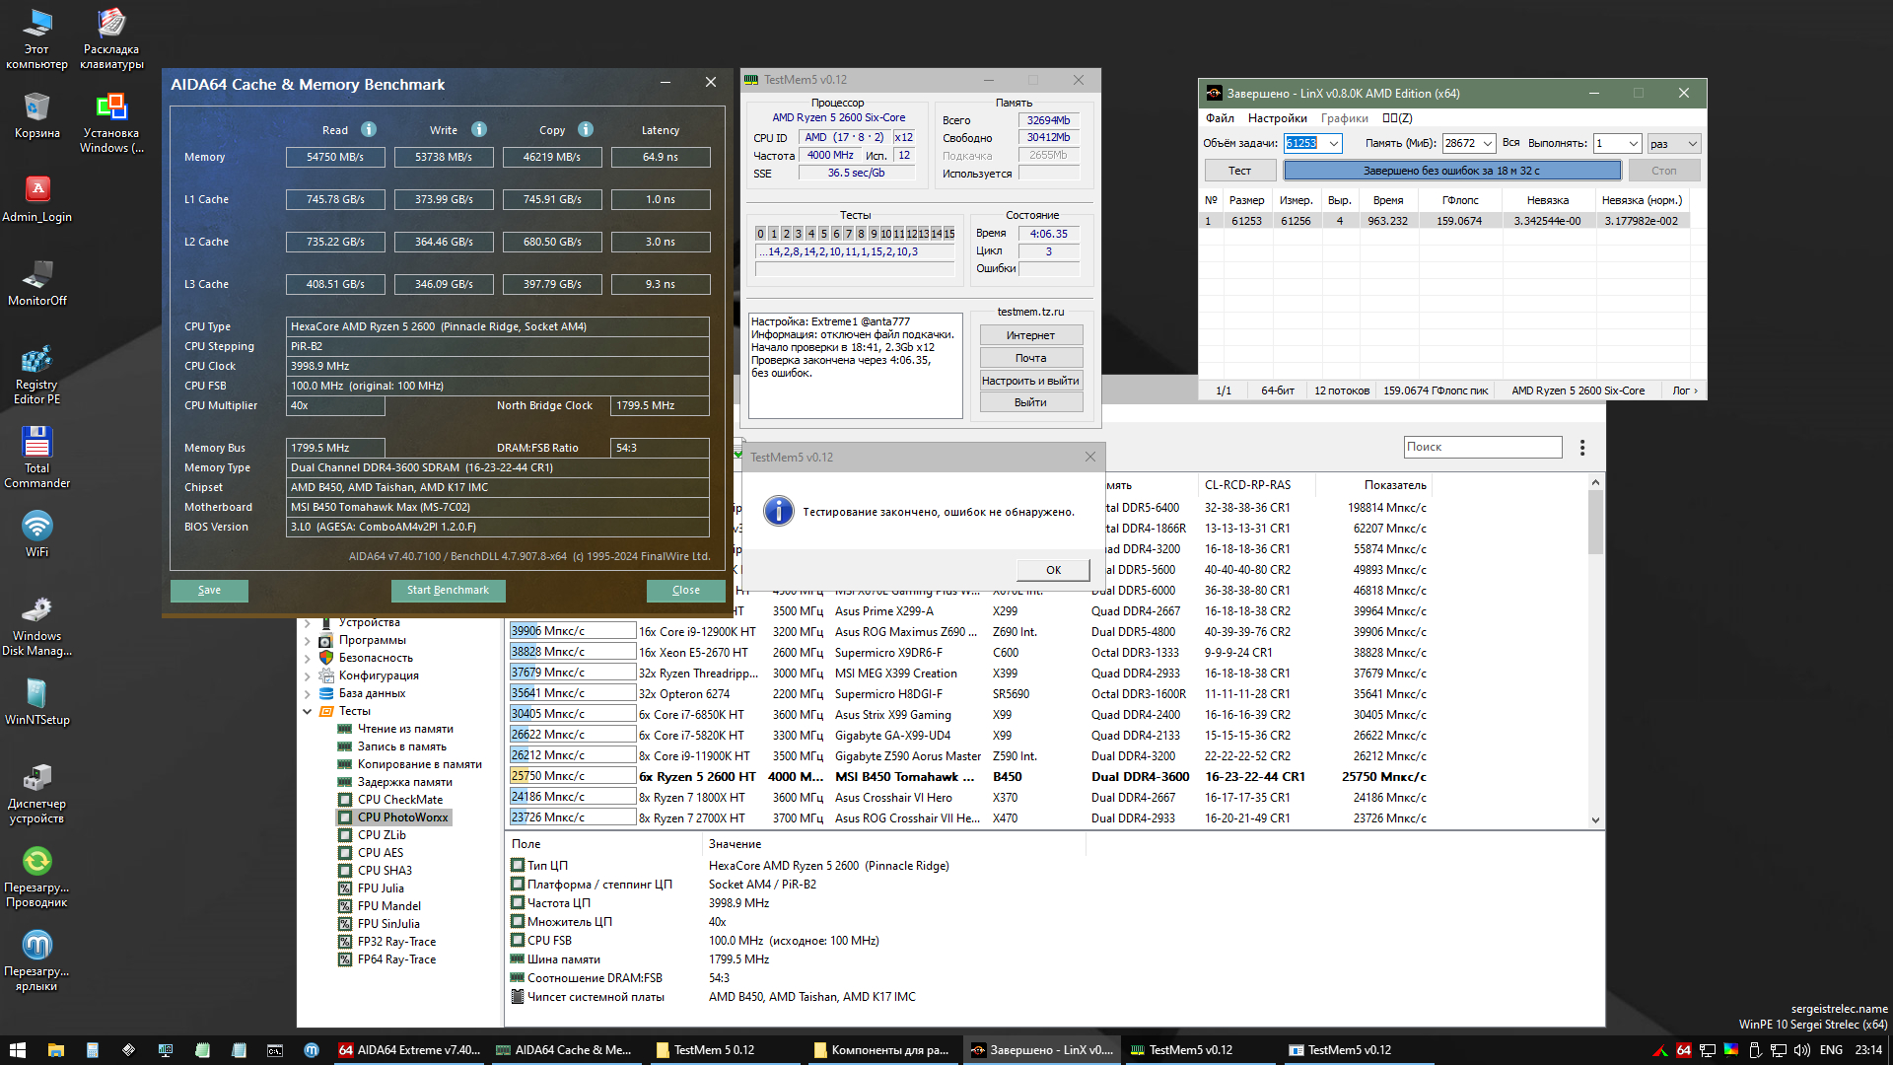Click OK in TestMem5 completion dialog
Image resolution: width=1893 pixels, height=1065 pixels.
click(x=1053, y=570)
